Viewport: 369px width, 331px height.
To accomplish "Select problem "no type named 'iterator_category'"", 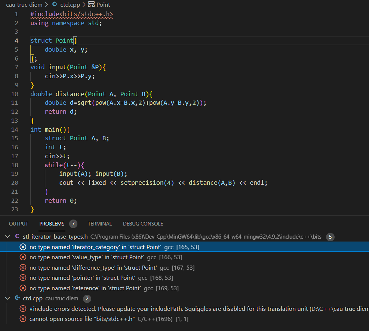I will [x=185, y=247].
